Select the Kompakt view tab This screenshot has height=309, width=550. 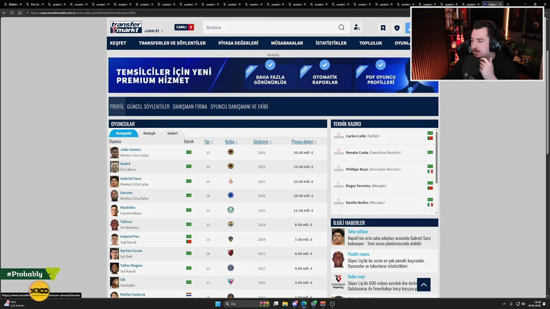point(124,133)
